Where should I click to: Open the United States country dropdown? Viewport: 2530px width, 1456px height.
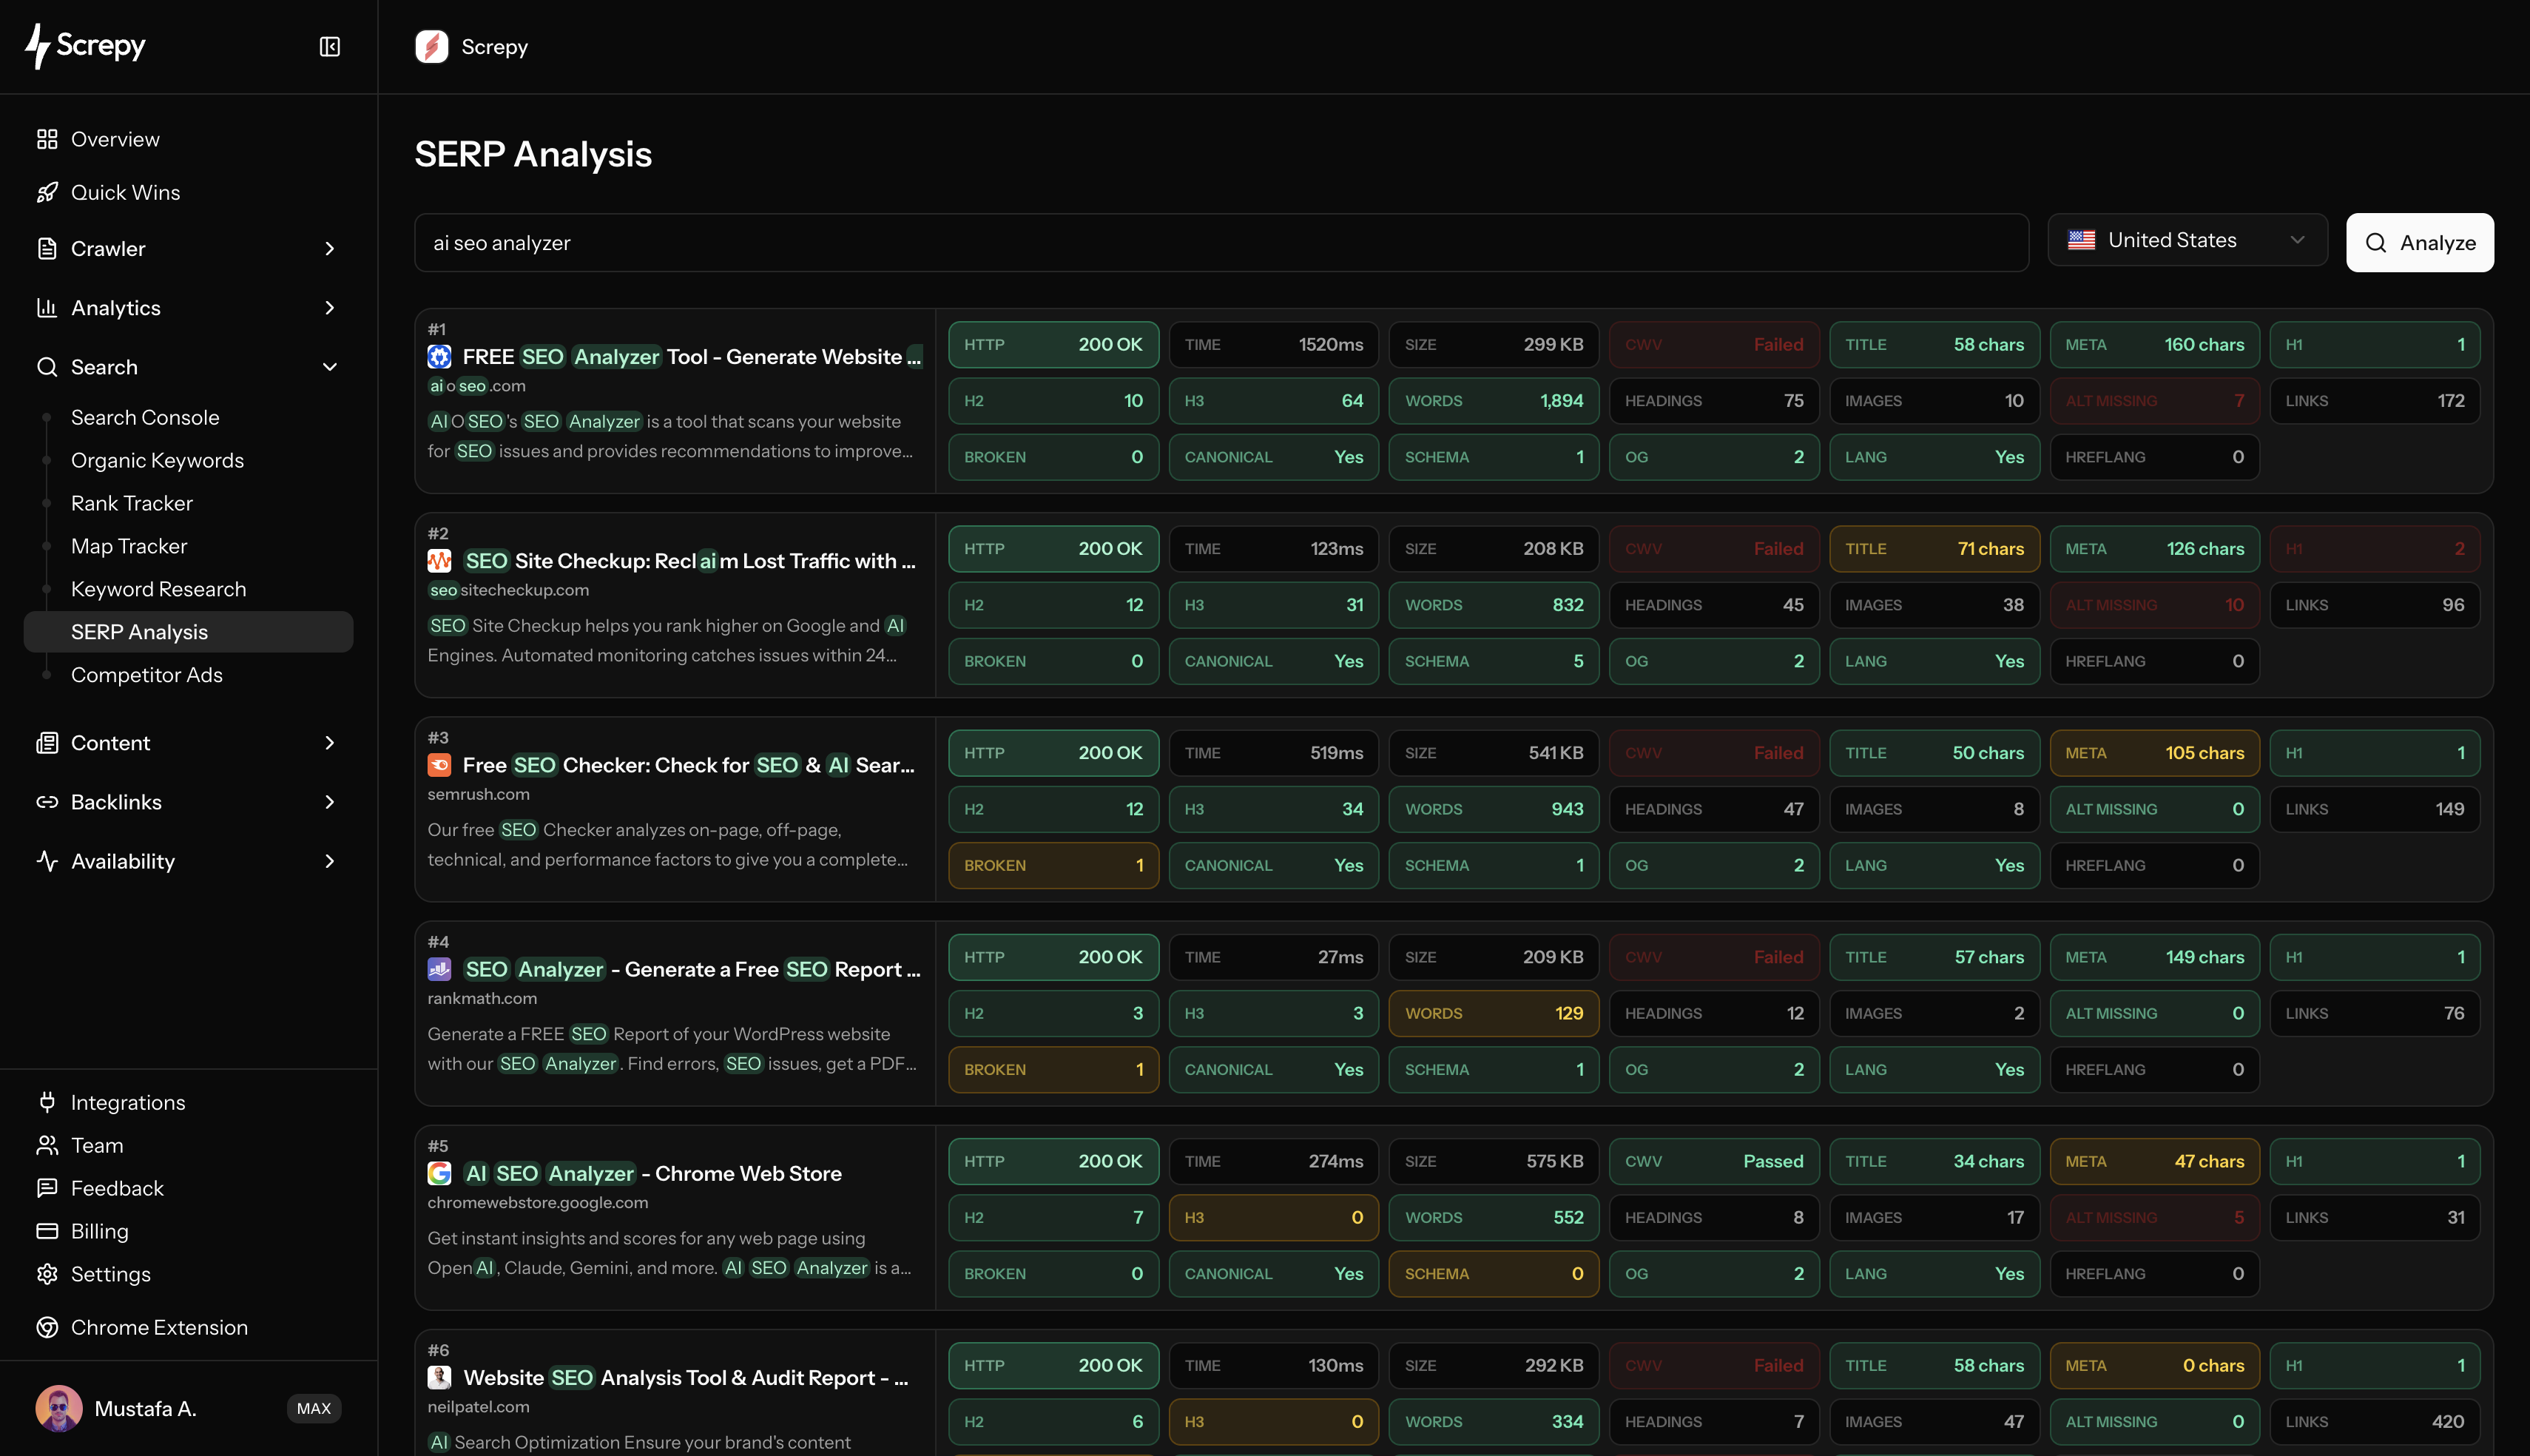click(2187, 240)
